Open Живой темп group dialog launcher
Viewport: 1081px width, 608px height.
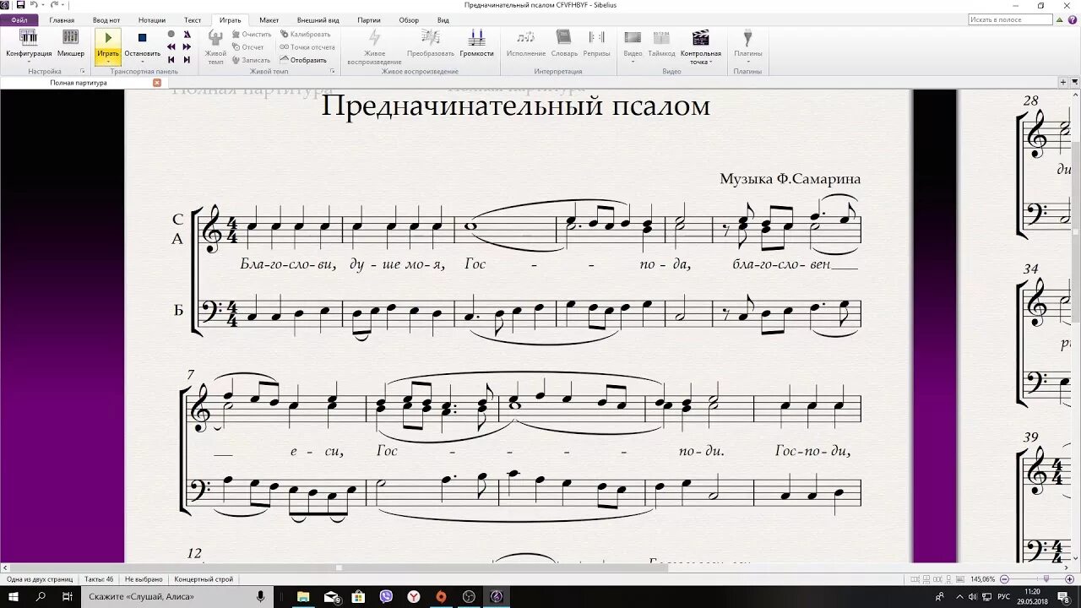coord(333,72)
